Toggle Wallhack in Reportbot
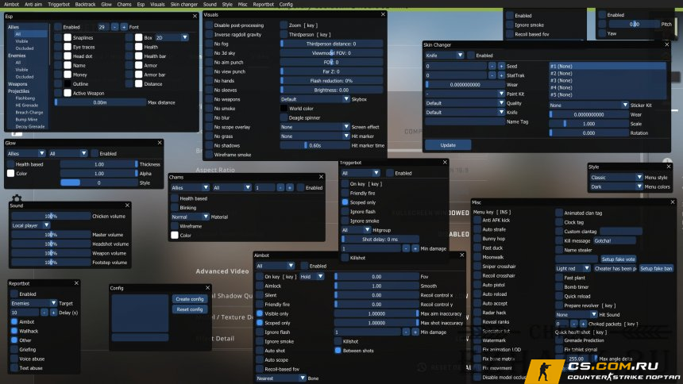683x384 pixels. [14, 331]
